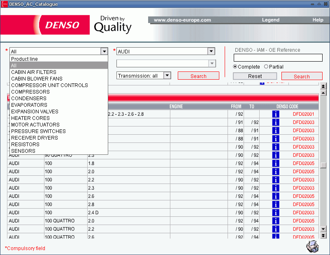Click the info icon beside DFD02001

[275, 114]
